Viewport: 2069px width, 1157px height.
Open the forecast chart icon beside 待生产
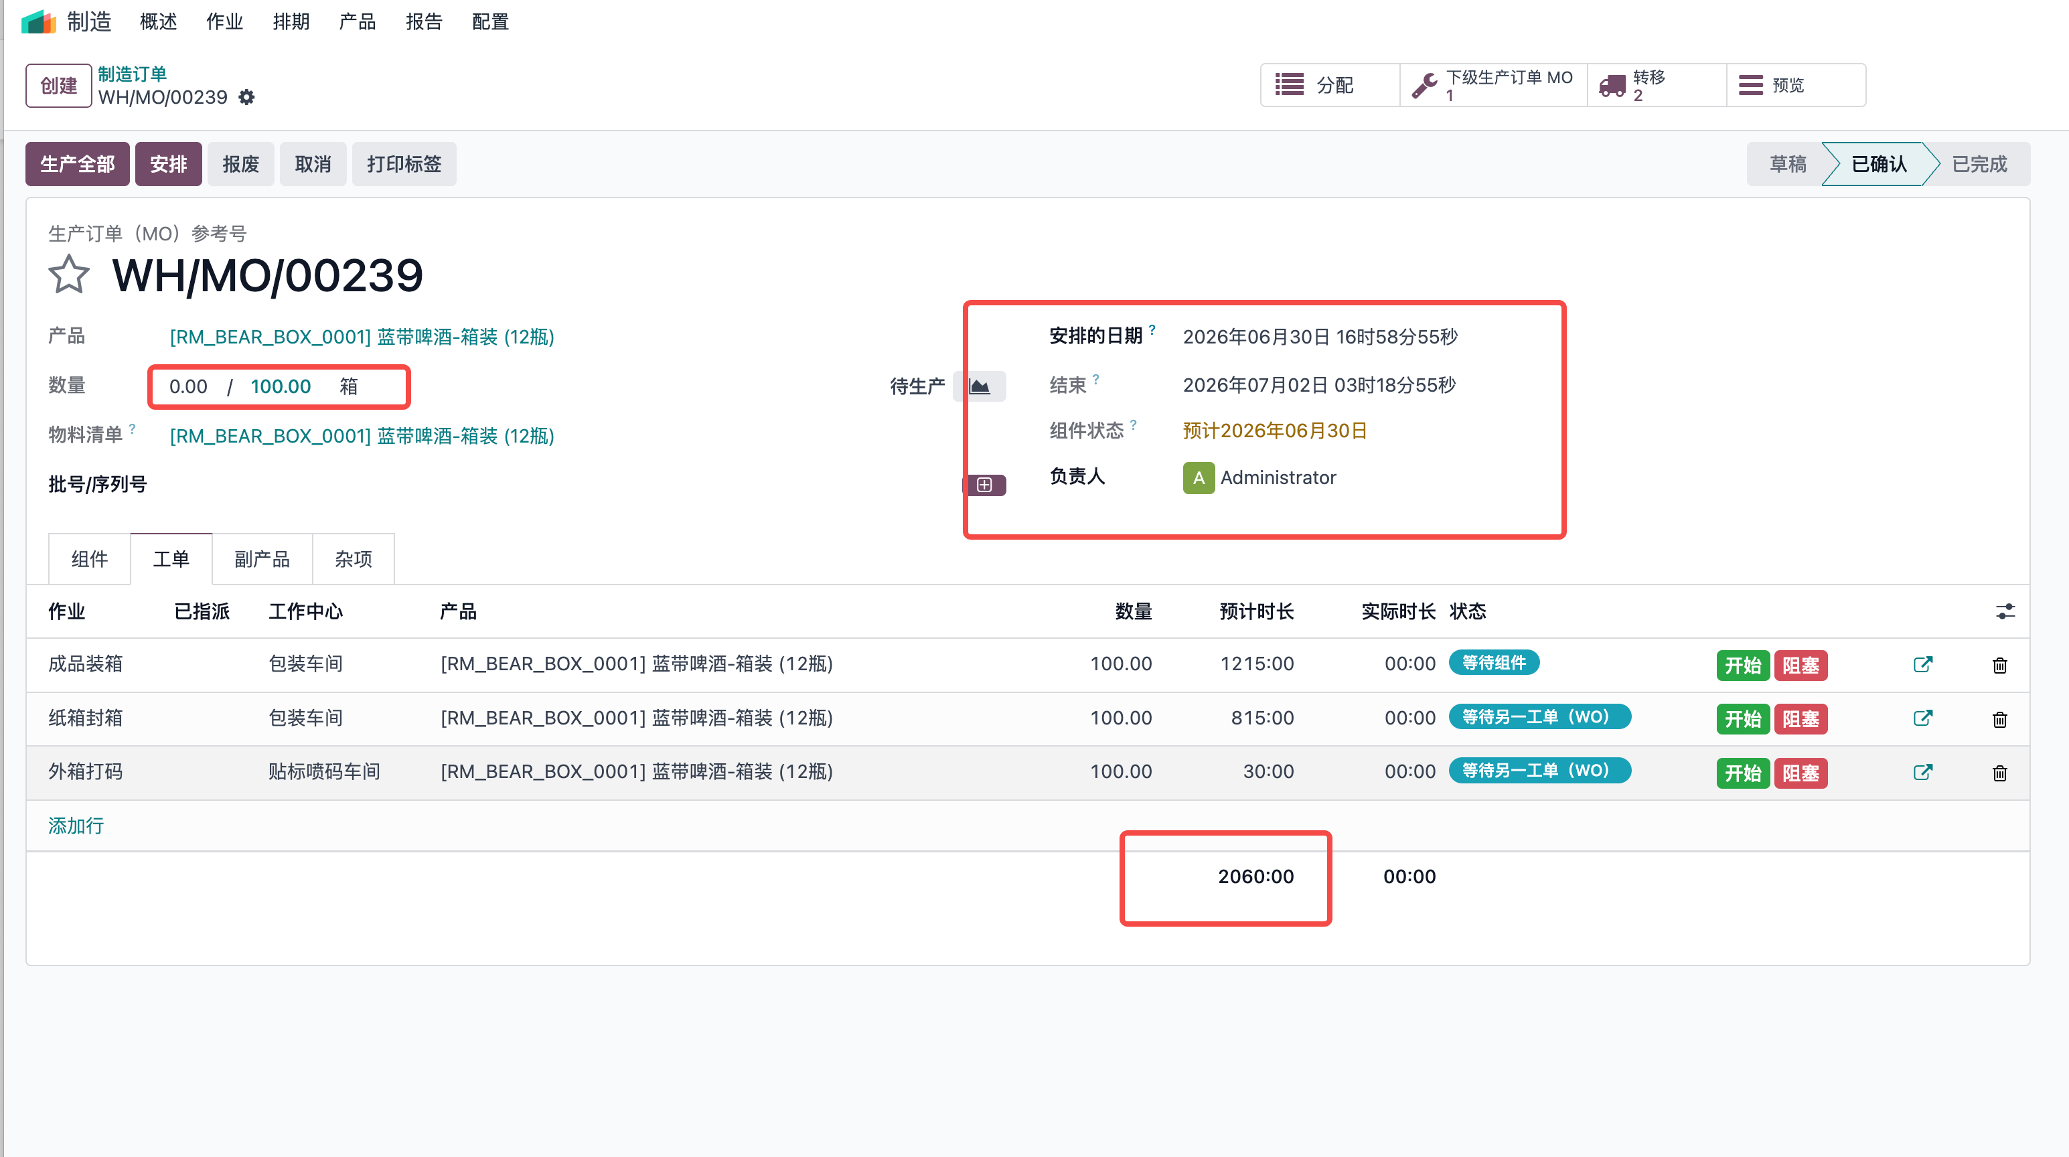point(980,386)
